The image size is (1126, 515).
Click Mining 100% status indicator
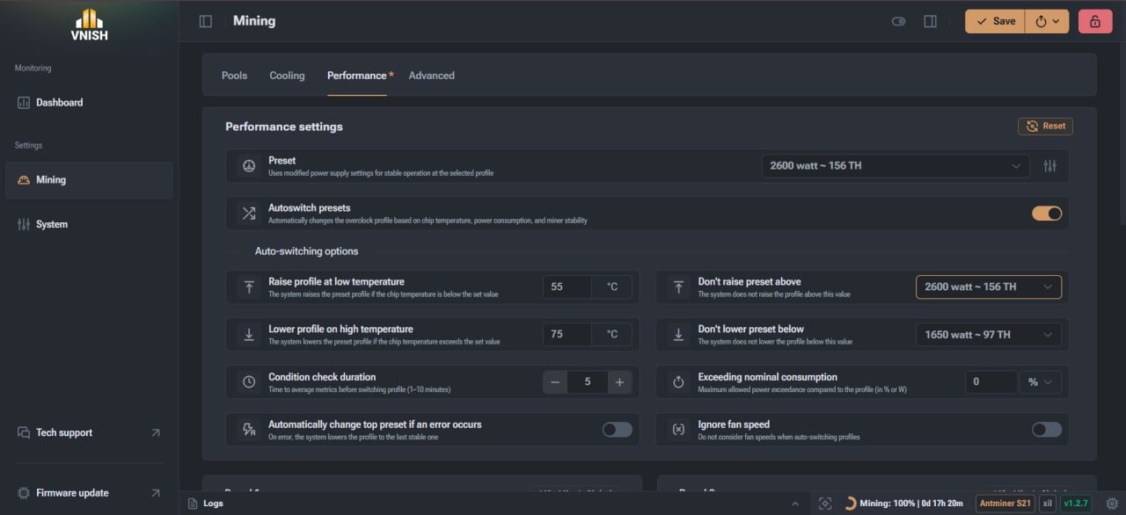pos(904,504)
